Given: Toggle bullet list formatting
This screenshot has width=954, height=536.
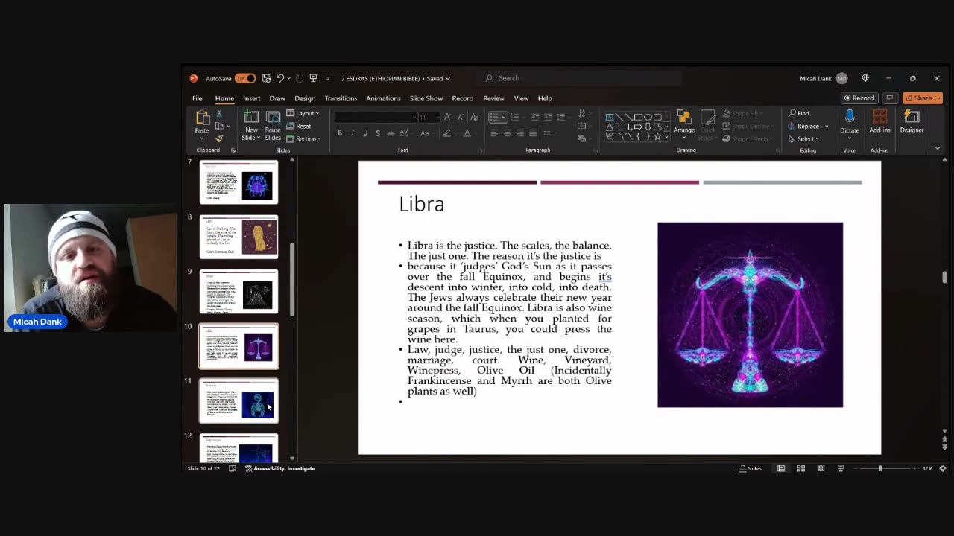Looking at the screenshot, I should point(493,117).
